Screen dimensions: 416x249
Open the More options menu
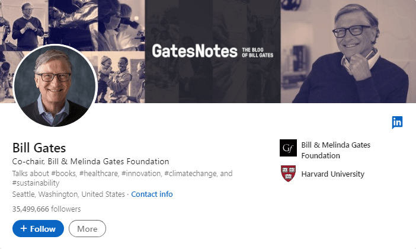click(87, 228)
